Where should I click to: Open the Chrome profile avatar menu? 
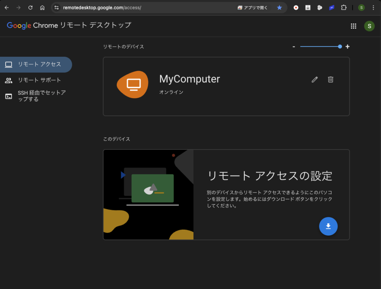point(361,7)
